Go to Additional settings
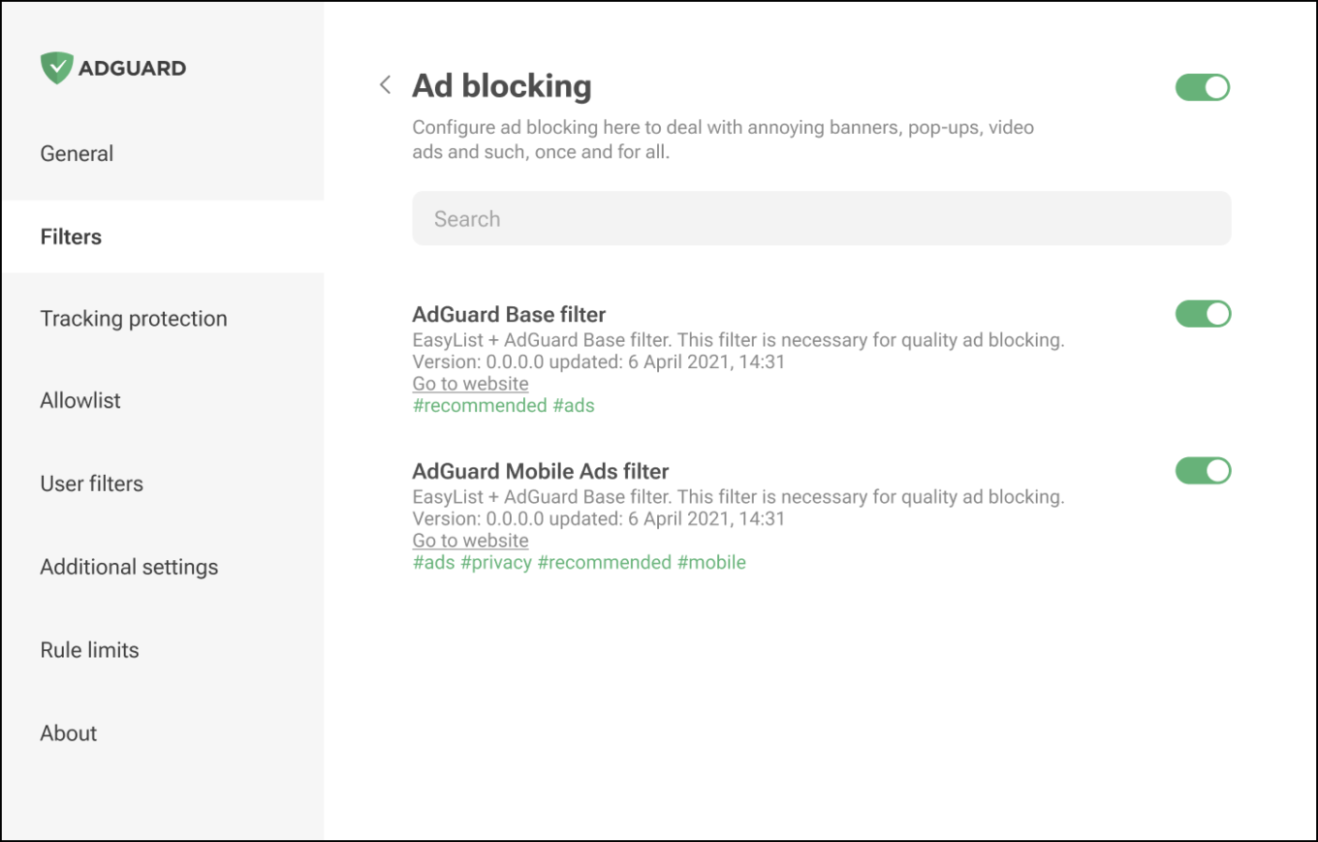The image size is (1318, 842). click(x=129, y=567)
